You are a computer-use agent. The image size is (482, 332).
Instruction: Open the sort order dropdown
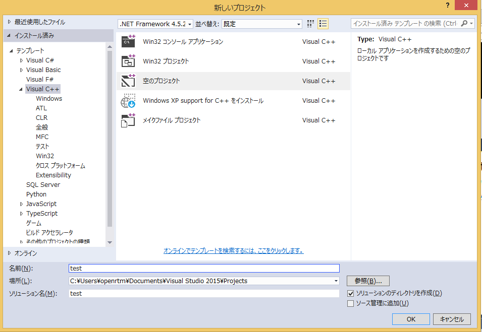click(261, 24)
